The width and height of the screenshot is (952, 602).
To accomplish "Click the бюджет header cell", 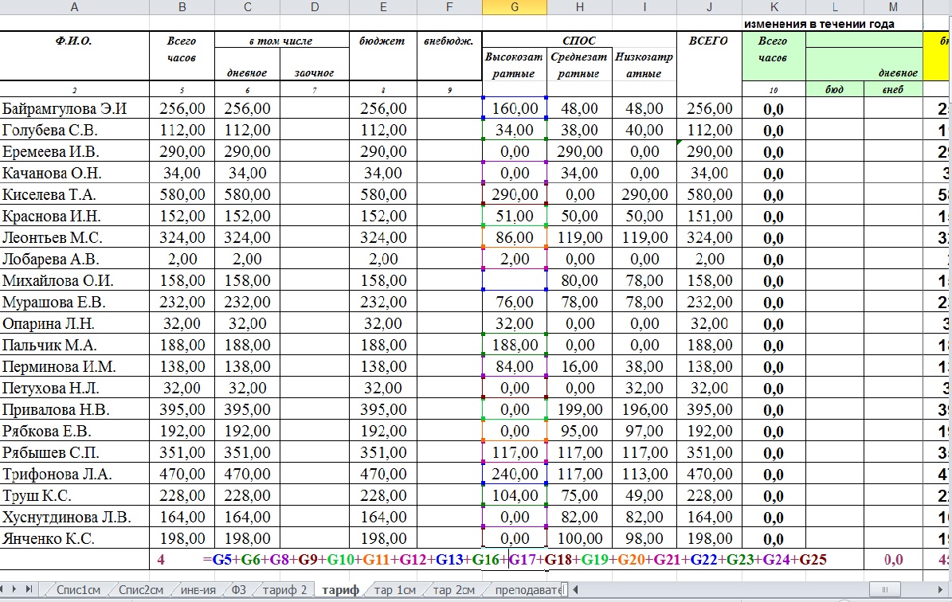I will 383,56.
